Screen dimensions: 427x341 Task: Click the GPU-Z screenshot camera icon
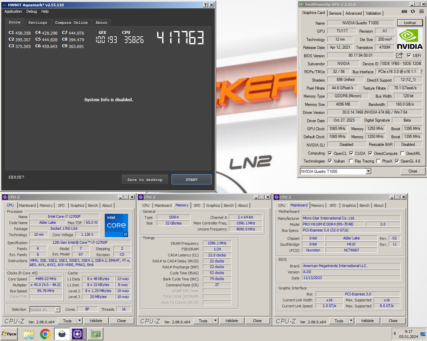coord(404,11)
